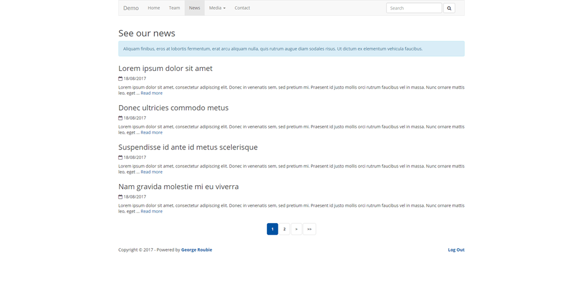Go to pagination page 2
Viewport: 583px width, 288px height.
(284, 229)
